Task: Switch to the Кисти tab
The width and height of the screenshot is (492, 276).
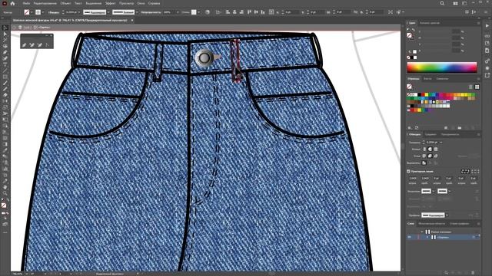Action: [427, 79]
